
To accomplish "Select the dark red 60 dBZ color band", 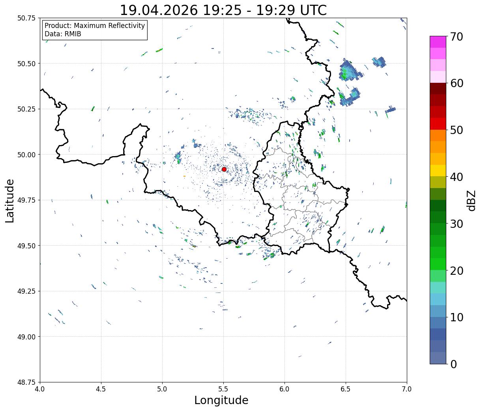I will pyautogui.click(x=438, y=88).
